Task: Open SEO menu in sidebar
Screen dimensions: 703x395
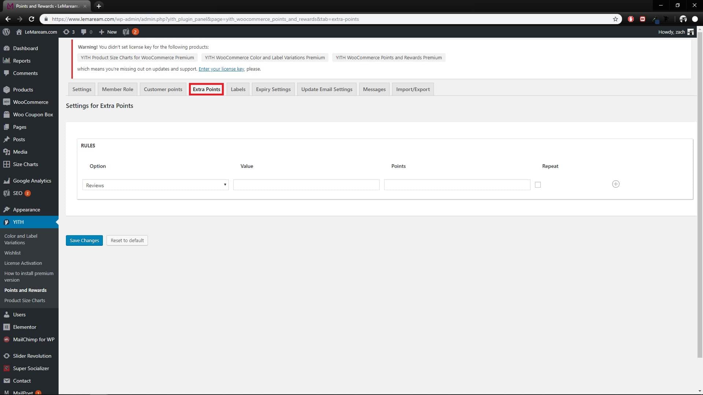Action: (29, 193)
